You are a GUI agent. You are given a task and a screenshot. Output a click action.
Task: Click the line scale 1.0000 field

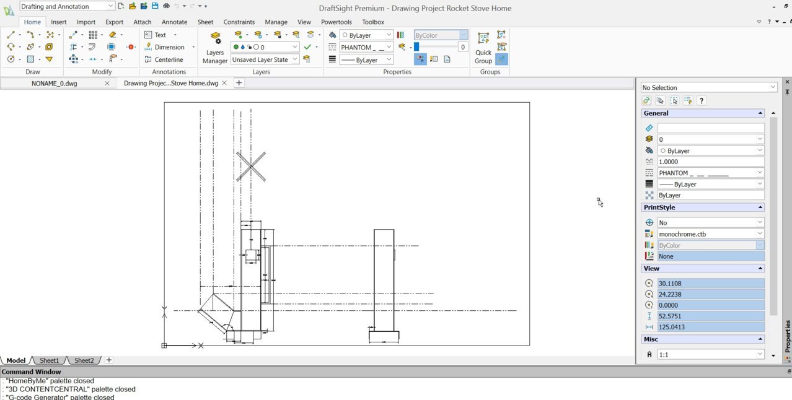pos(711,162)
